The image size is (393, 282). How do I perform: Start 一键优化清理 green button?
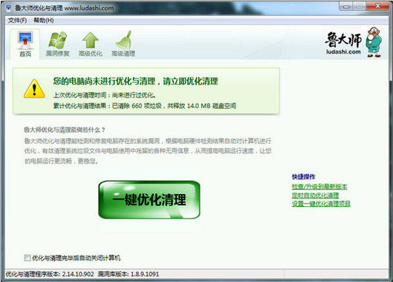click(149, 200)
